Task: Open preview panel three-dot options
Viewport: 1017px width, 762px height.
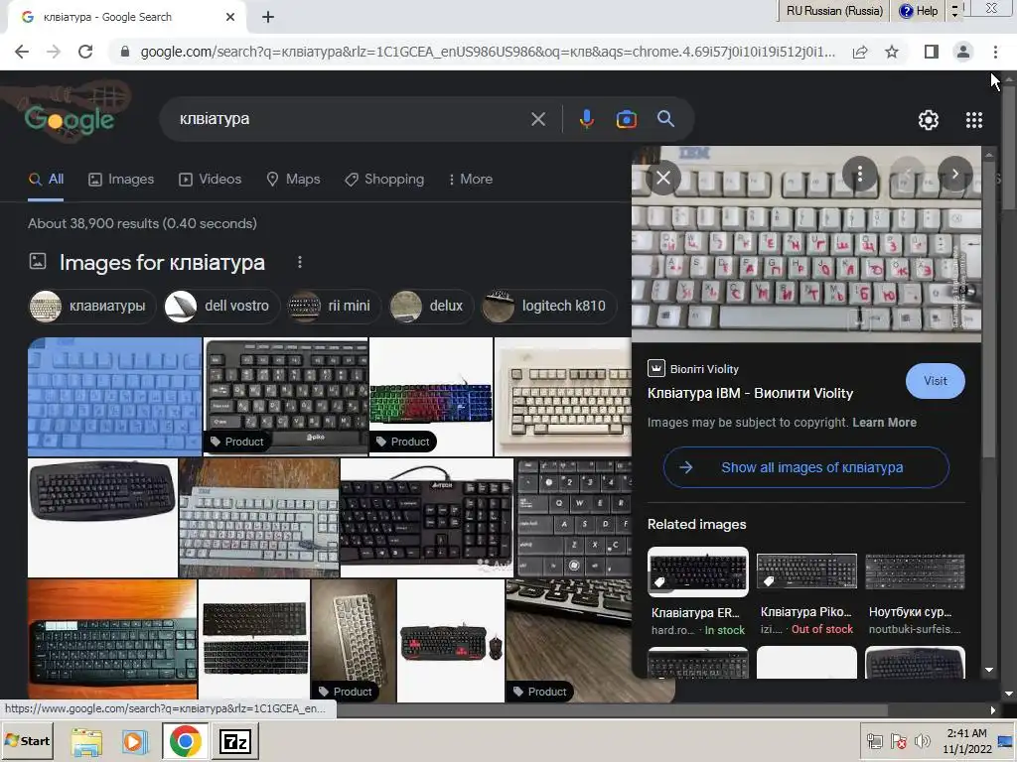Action: (859, 174)
